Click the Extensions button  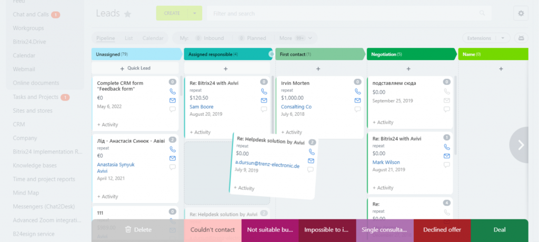click(x=479, y=38)
